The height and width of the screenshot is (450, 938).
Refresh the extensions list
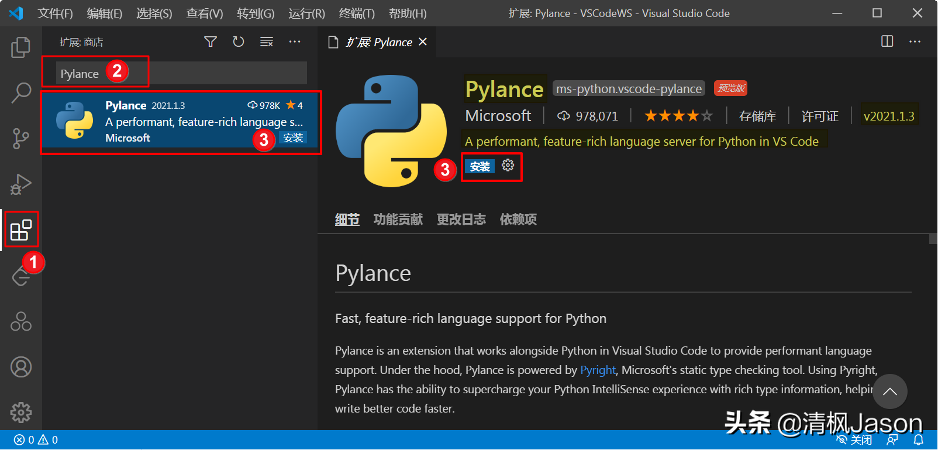point(239,42)
